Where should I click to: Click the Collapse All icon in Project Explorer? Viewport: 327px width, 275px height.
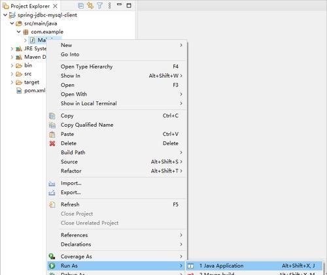pos(80,6)
